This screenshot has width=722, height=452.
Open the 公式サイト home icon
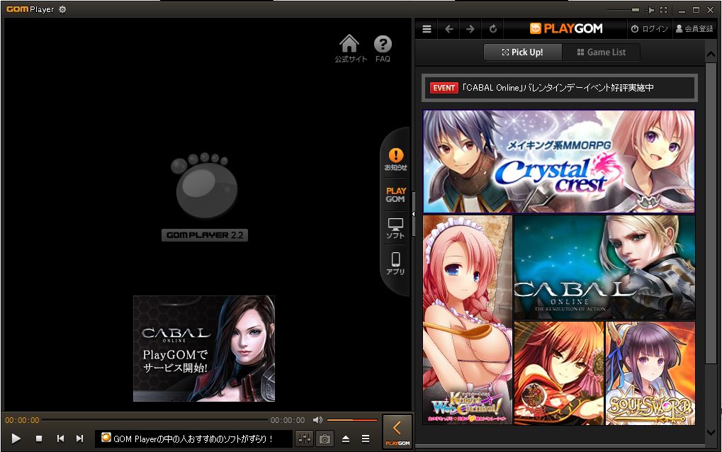pyautogui.click(x=350, y=48)
